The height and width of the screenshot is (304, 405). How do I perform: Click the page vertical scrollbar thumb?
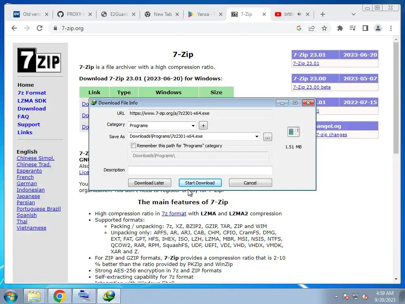[x=396, y=98]
